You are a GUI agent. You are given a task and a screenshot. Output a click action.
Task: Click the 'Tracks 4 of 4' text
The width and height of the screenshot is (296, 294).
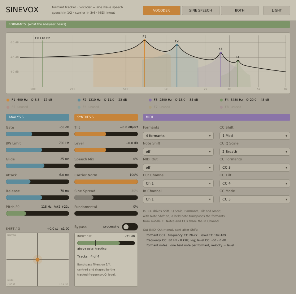[88, 256]
